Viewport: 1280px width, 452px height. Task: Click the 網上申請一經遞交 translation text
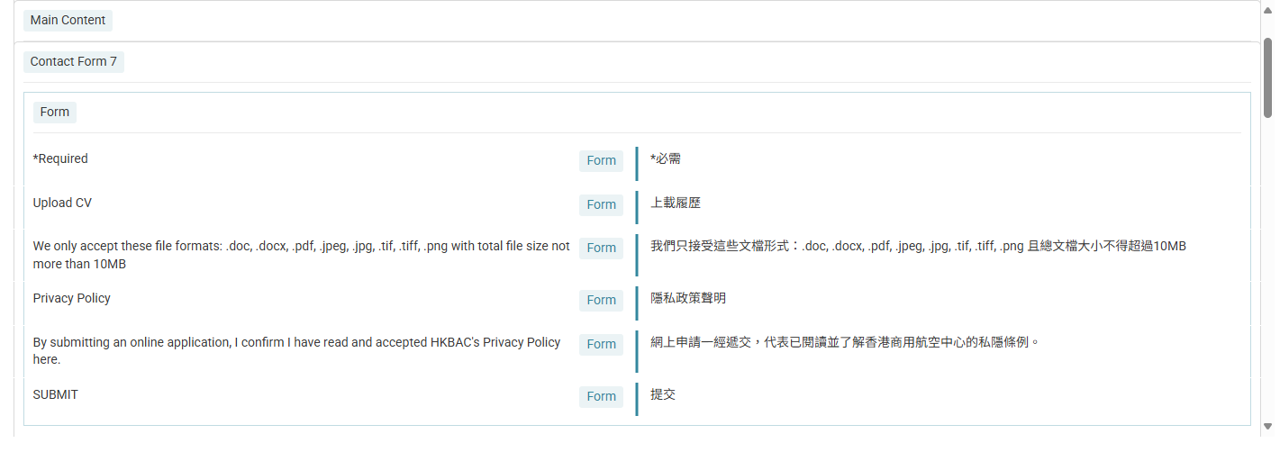pos(846,343)
